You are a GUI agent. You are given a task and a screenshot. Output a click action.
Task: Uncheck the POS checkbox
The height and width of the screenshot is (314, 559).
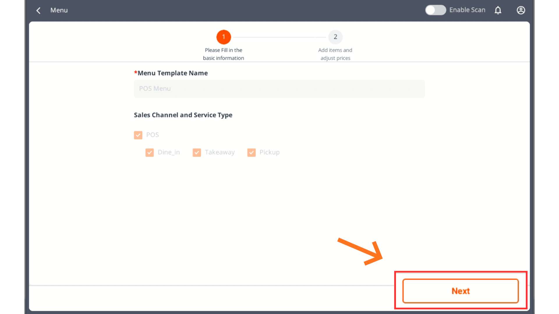pos(138,135)
